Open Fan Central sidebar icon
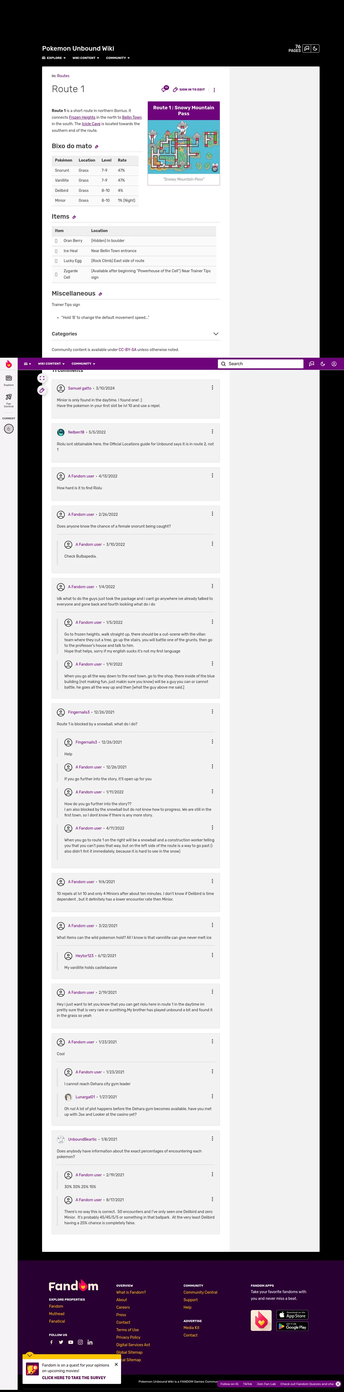The image size is (344, 1392). coord(9,400)
